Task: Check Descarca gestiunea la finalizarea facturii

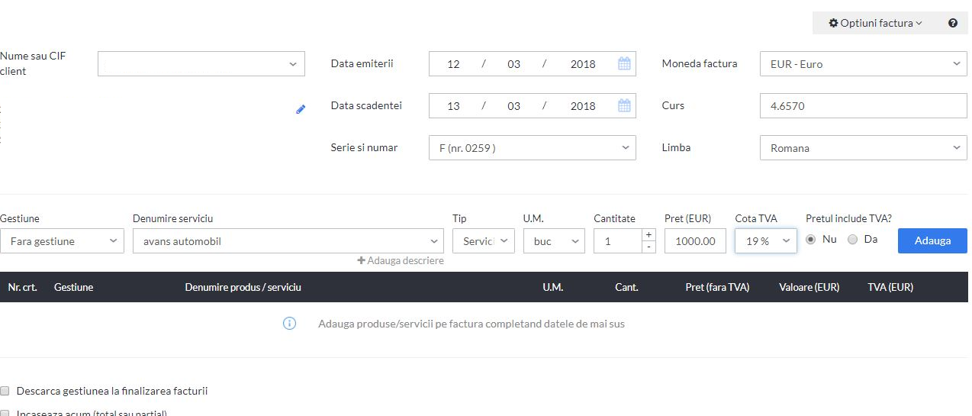Action: [x=5, y=391]
